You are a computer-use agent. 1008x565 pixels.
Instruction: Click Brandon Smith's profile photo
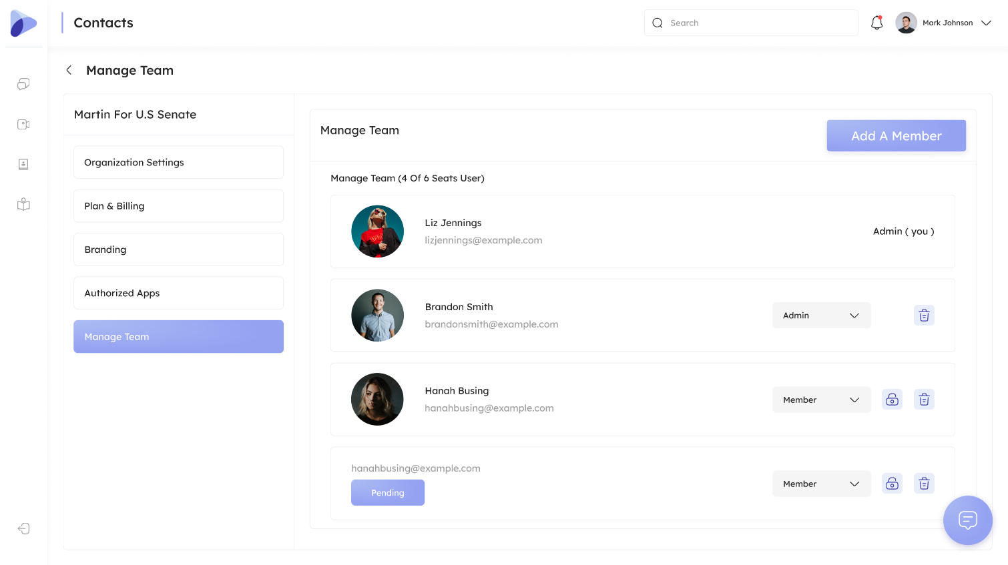(377, 316)
